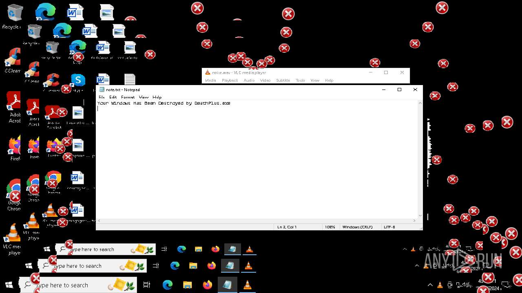Open the Video menu in VLC
The width and height of the screenshot is (522, 293).
point(265,81)
